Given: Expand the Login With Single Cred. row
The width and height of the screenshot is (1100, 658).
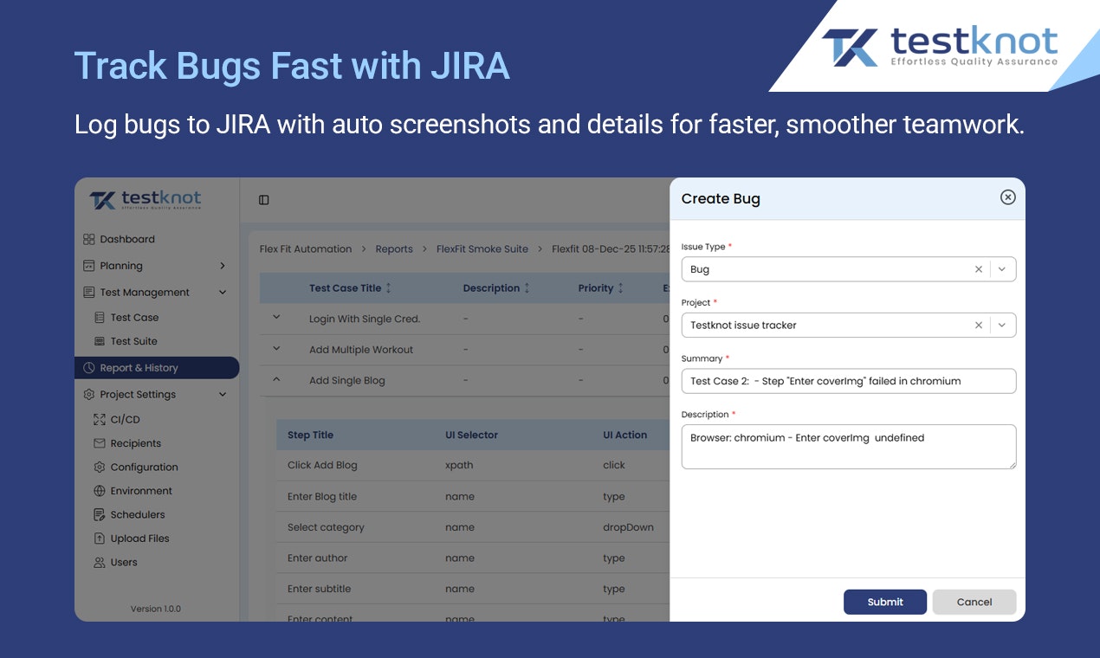Looking at the screenshot, I should pos(276,318).
